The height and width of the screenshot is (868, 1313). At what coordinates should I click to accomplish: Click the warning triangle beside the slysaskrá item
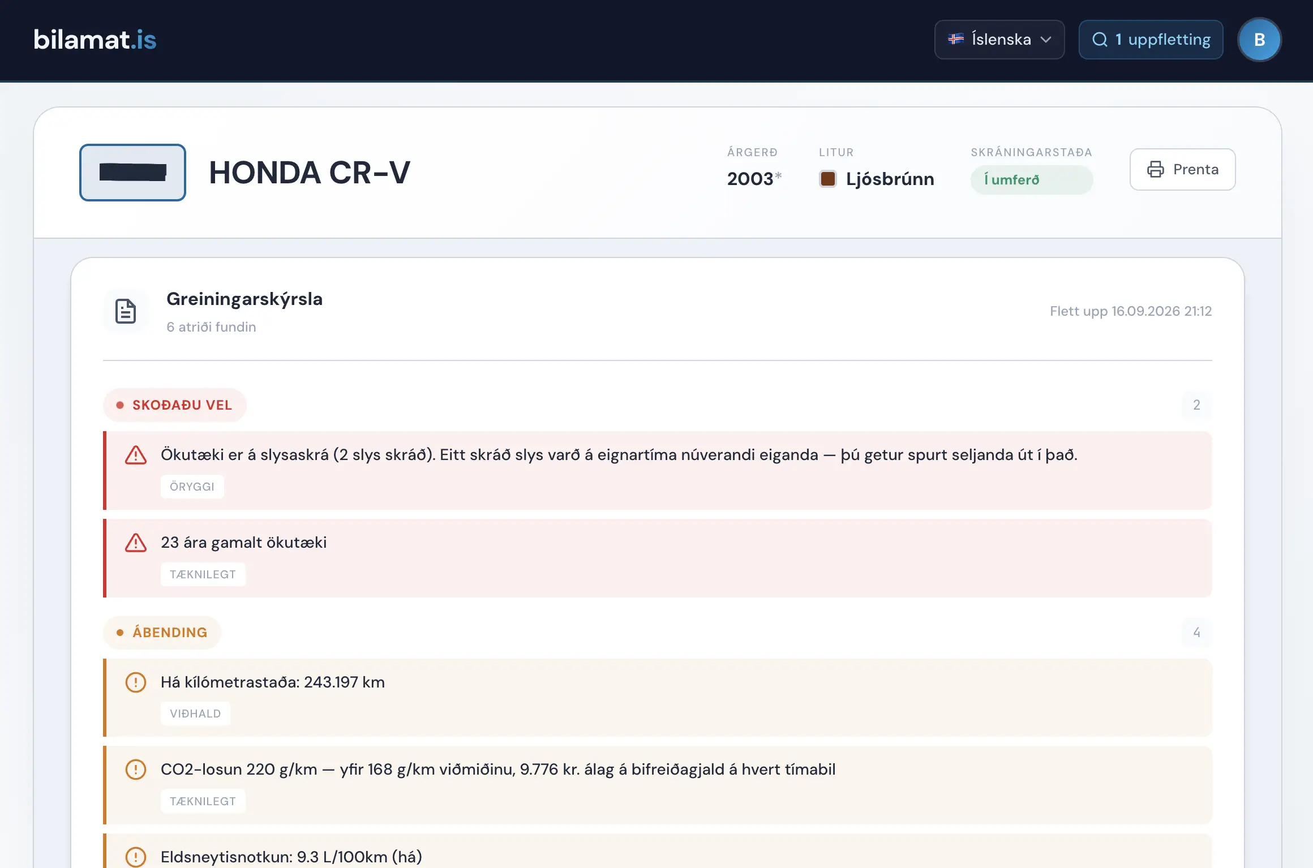click(136, 455)
